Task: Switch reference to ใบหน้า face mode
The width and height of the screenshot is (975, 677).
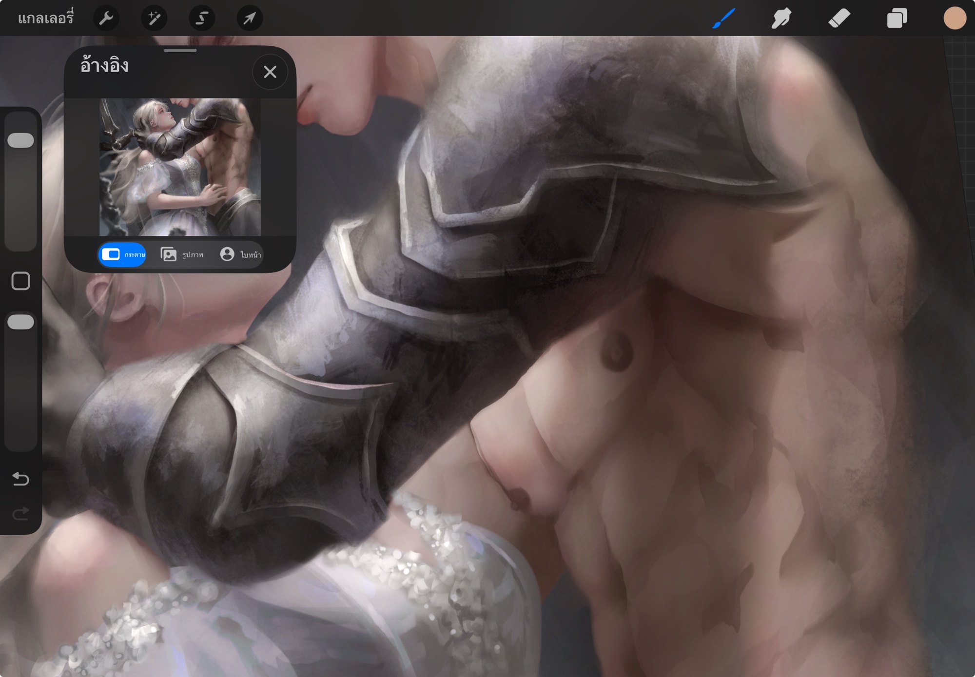Action: pyautogui.click(x=240, y=254)
